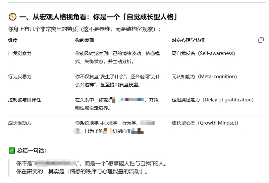Click the Delay of gratification cell
Screen dimensions: 269x183
click(212, 100)
